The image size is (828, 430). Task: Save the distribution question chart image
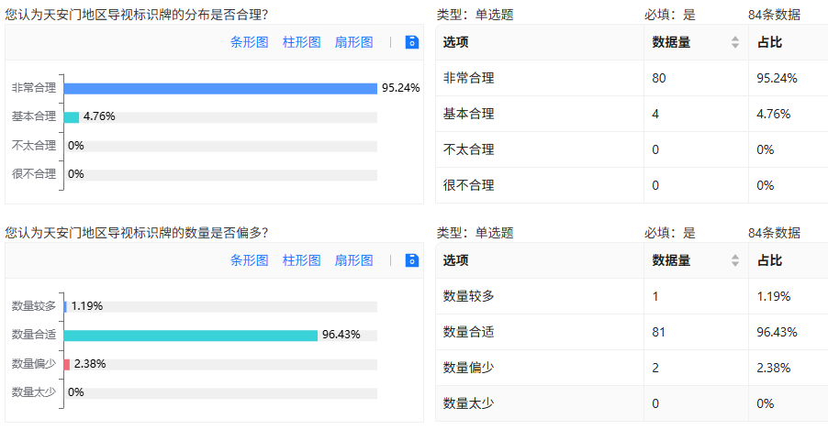pyautogui.click(x=412, y=42)
